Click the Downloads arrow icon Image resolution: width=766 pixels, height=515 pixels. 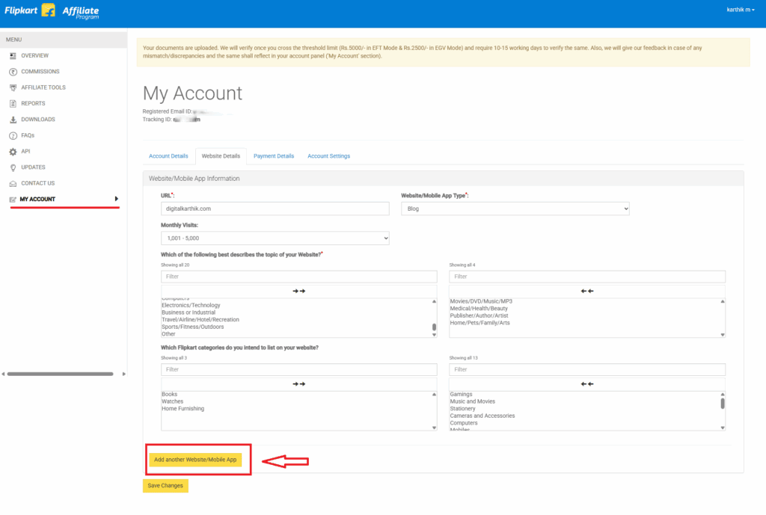[13, 120]
